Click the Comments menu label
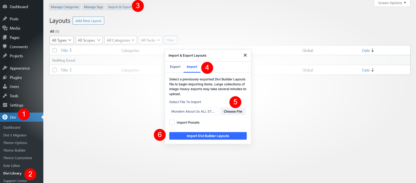The image size is (416, 183). [19, 47]
